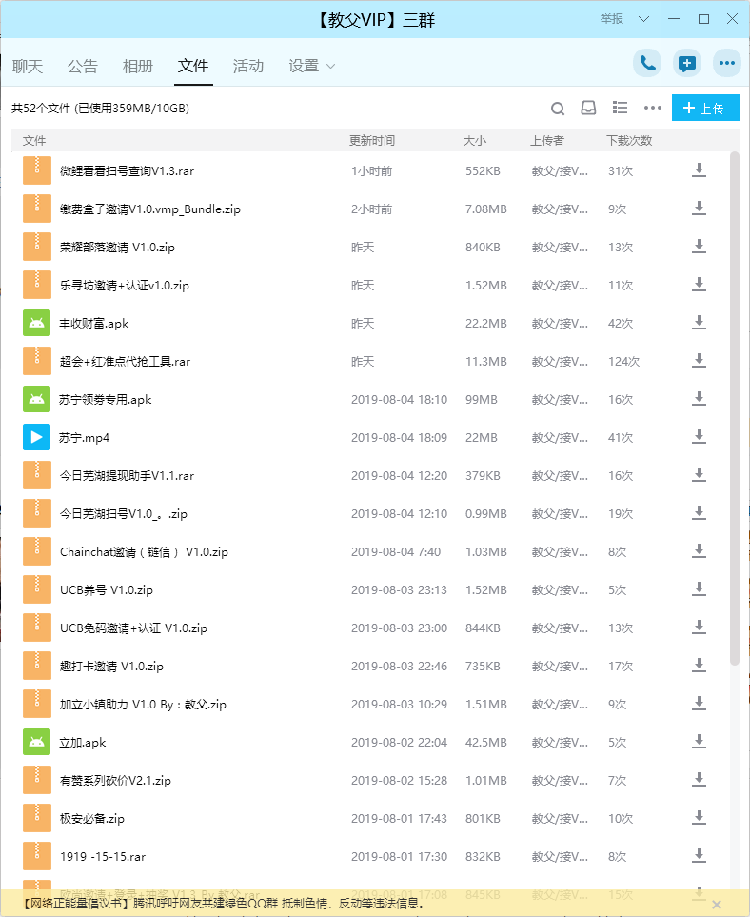Download 趣打卡邀请 V1.0.zip
Screen dimensions: 750x917
[699, 666]
